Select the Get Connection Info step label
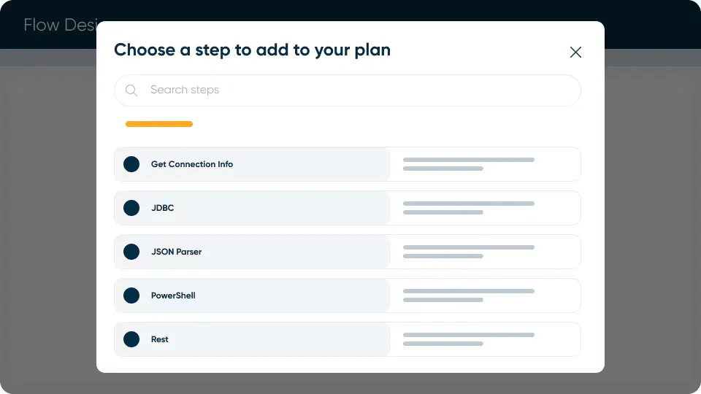The width and height of the screenshot is (701, 394). [192, 164]
